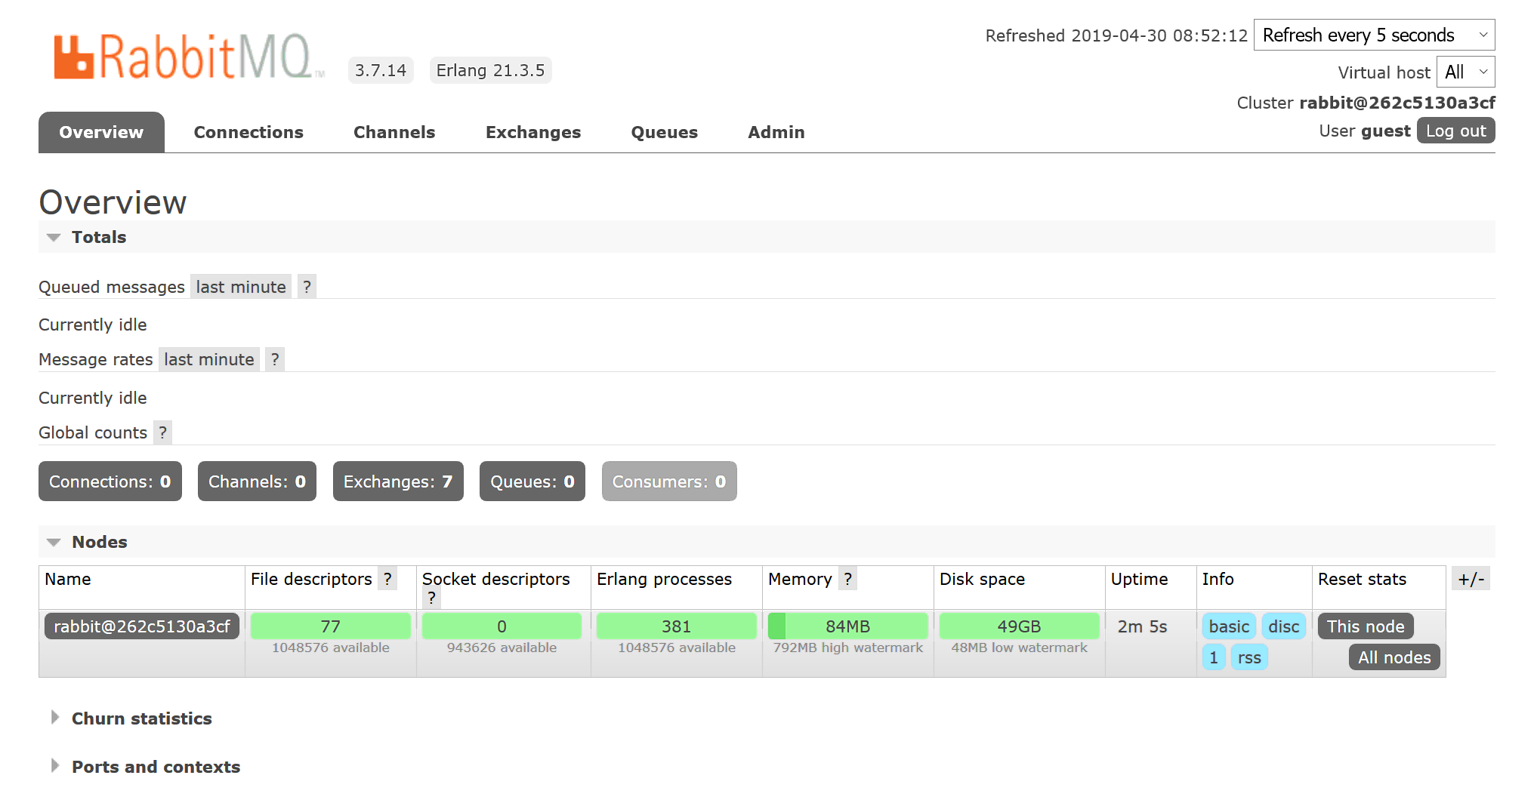Open help for Global counts
Image resolution: width=1534 pixels, height=803 pixels.
coord(162,432)
